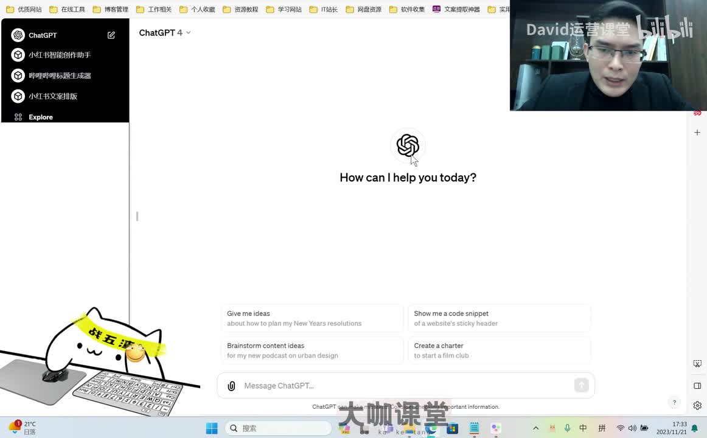This screenshot has width=707, height=438.
Task: Select 小红书文案排版 in the sidebar
Action: (x=53, y=96)
